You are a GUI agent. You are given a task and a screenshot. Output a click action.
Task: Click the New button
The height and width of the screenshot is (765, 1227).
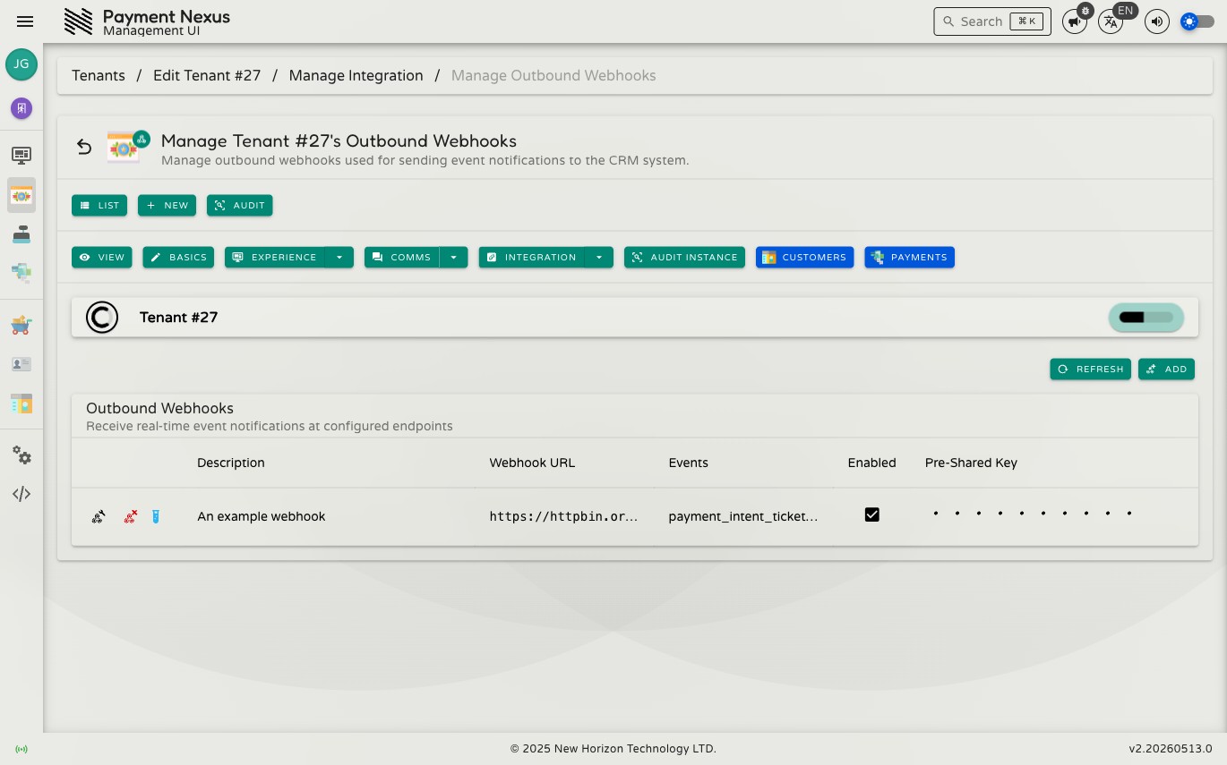pos(167,205)
